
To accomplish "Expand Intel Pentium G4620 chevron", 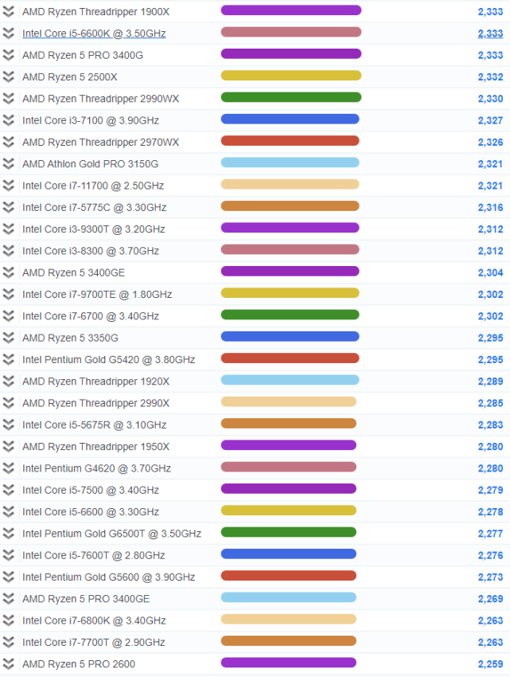I will tap(8, 468).
